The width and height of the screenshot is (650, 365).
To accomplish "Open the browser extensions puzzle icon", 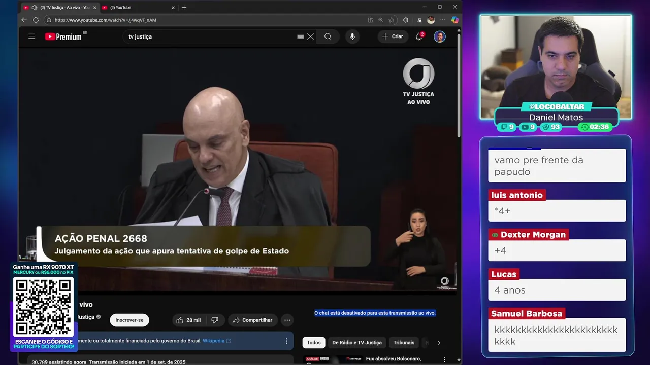I will [405, 20].
